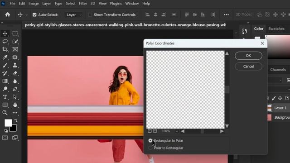Switch to the Color tab
This screenshot has height=163, width=290.
coord(259,29)
